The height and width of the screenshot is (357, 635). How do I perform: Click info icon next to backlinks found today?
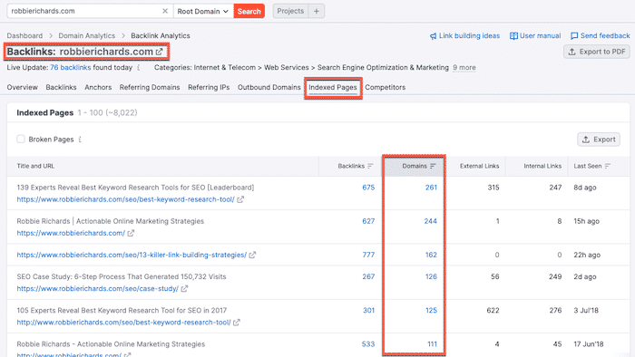(139, 68)
